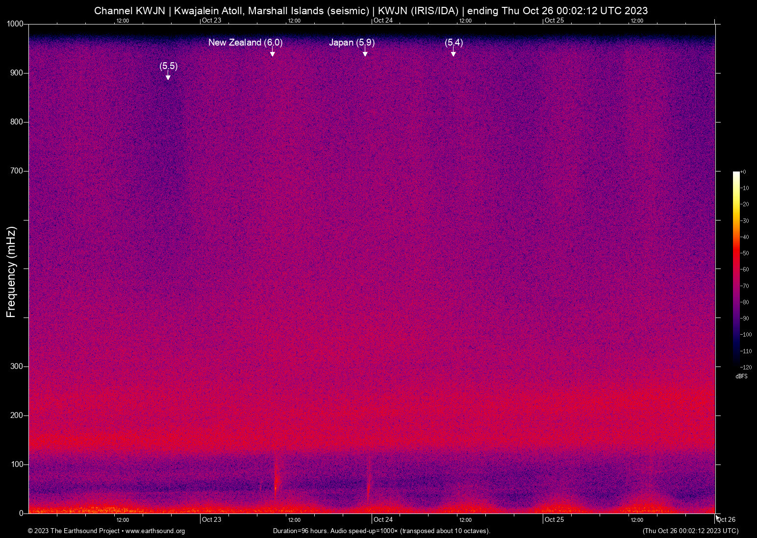The height and width of the screenshot is (538, 757).
Task: Click the "-70" color scale value
Action: point(745,286)
